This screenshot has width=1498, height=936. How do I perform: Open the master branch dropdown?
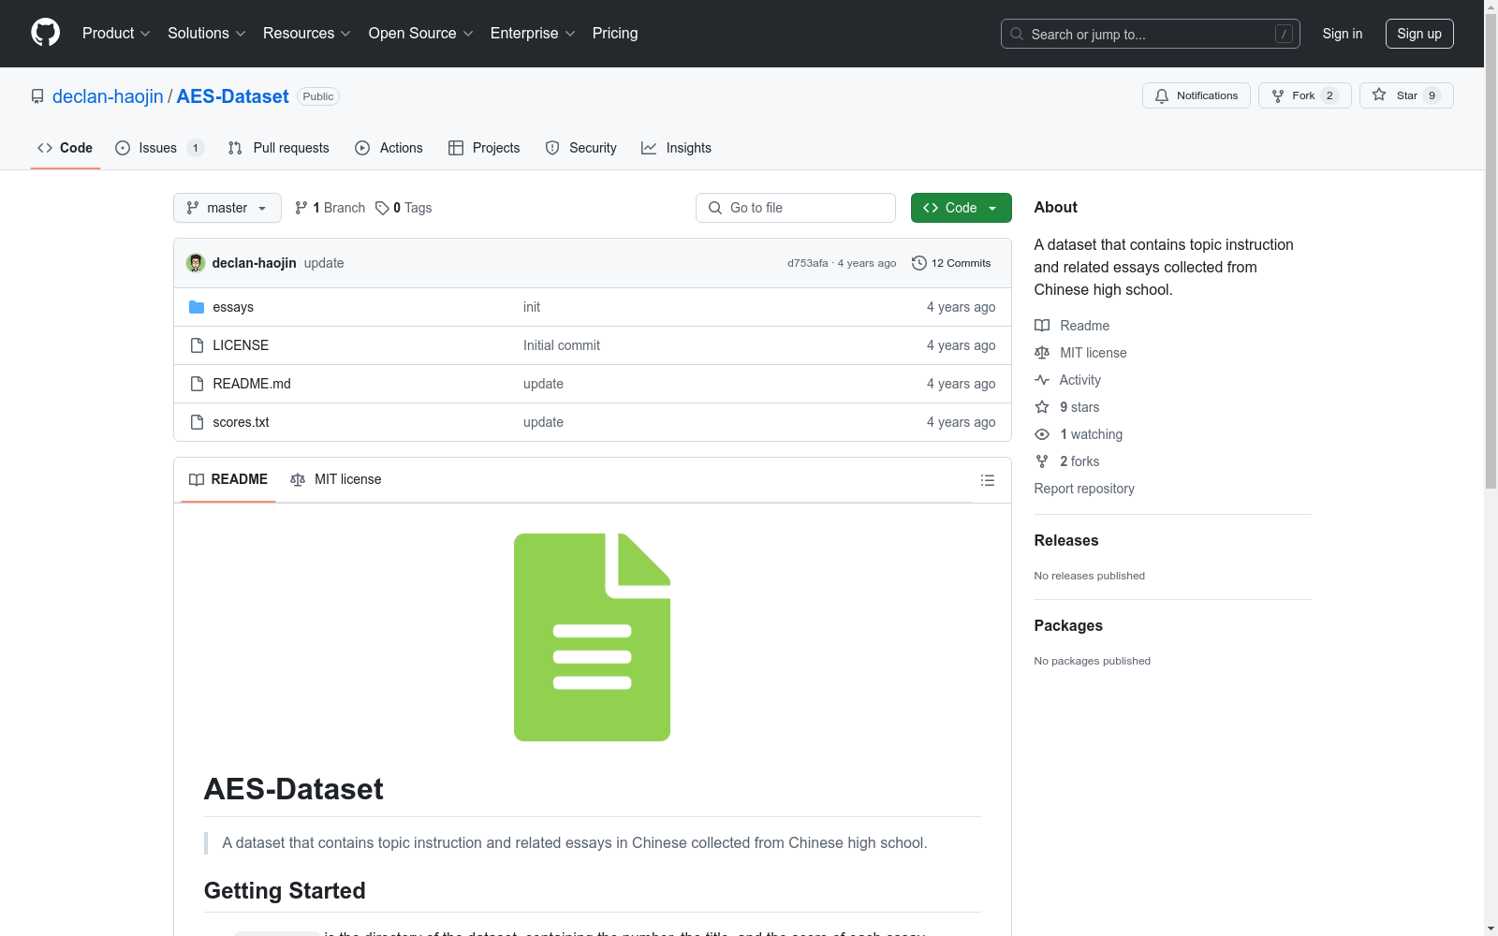[x=228, y=208]
